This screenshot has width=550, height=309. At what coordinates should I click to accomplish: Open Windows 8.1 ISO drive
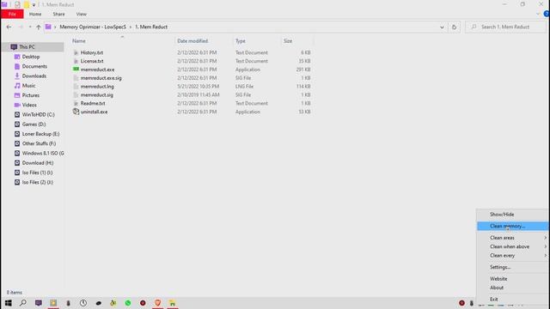click(43, 153)
